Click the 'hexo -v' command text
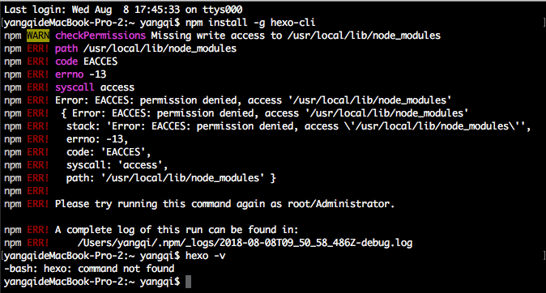The height and width of the screenshot is (293, 546). pos(206,256)
